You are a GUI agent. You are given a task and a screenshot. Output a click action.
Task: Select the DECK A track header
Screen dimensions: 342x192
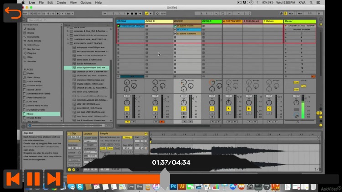pyautogui.click(x=130, y=21)
